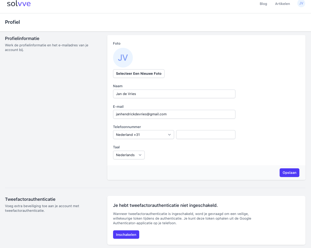Go to Artikelen in the top navigation
Viewport: 311px width, 248px height.
pos(282,4)
